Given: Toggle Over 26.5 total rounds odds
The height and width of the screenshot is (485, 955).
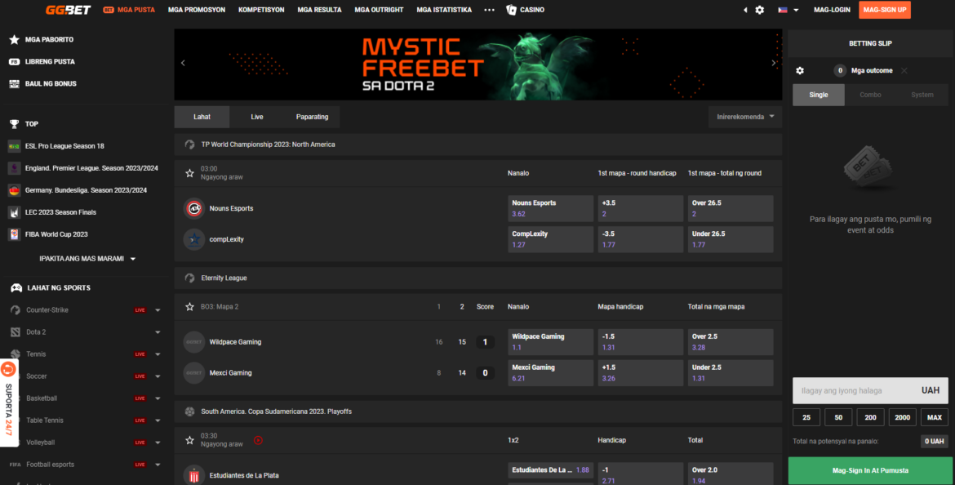Looking at the screenshot, I should click(731, 208).
